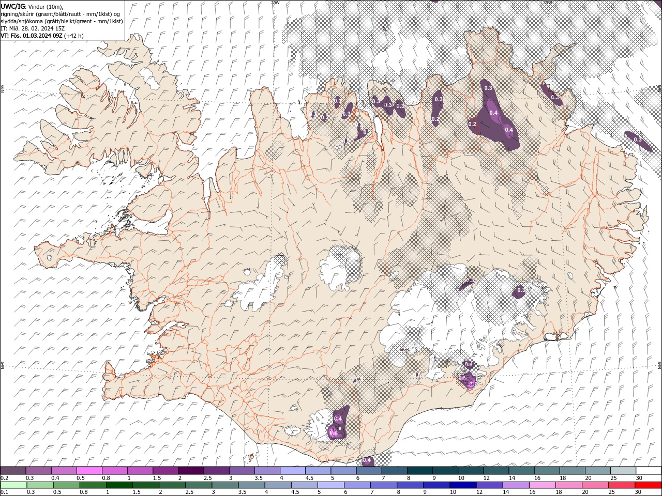662x496 pixels.
Task: Select the 'rigning/skúrir' legend description line
Action: click(61, 13)
